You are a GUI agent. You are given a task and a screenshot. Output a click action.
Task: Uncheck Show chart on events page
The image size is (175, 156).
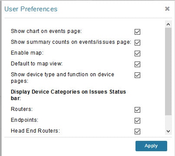[137, 32]
